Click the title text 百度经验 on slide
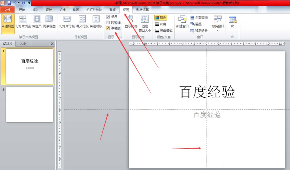This screenshot has width=290, height=170. click(x=207, y=92)
